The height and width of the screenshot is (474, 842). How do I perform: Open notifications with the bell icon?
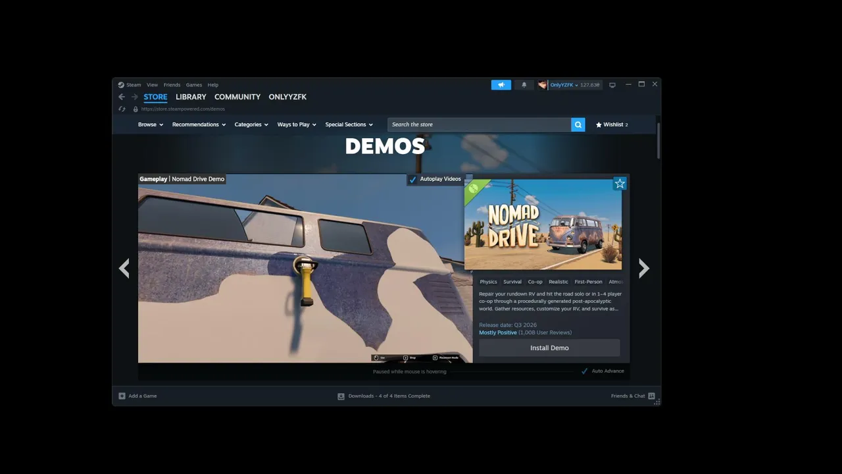click(524, 85)
